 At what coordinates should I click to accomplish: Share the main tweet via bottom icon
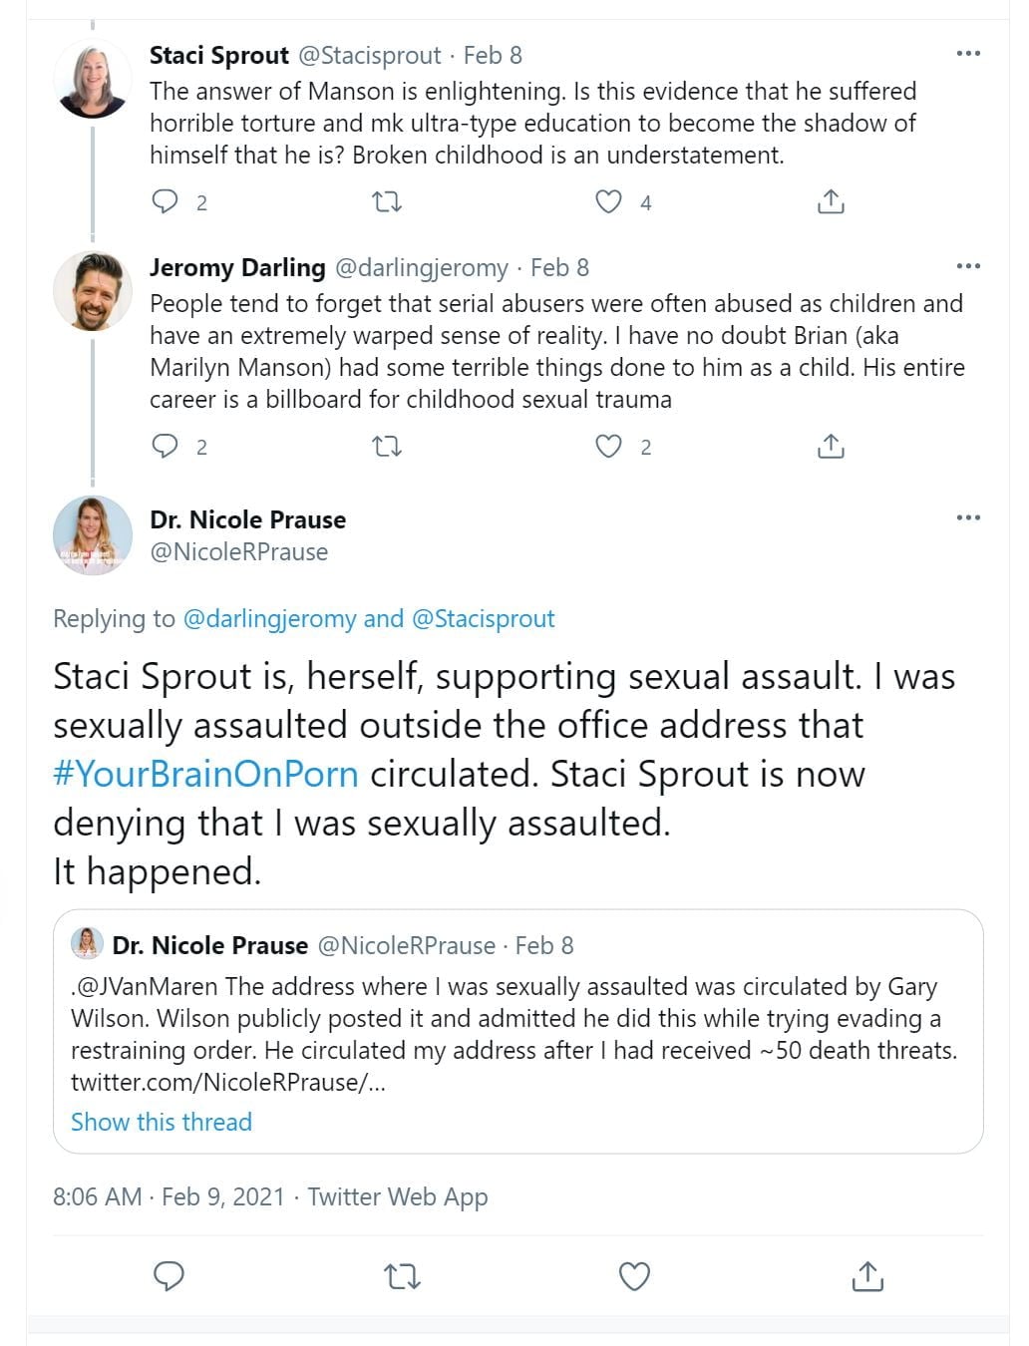(x=867, y=1276)
